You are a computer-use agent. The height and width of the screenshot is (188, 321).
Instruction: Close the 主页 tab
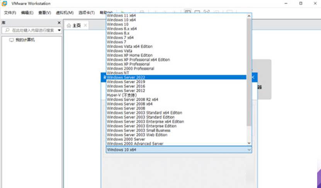pyautogui.click(x=85, y=26)
